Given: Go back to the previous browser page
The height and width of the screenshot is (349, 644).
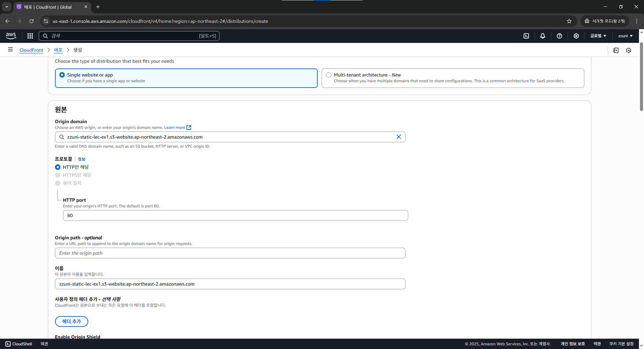Looking at the screenshot, I should tap(7, 21).
